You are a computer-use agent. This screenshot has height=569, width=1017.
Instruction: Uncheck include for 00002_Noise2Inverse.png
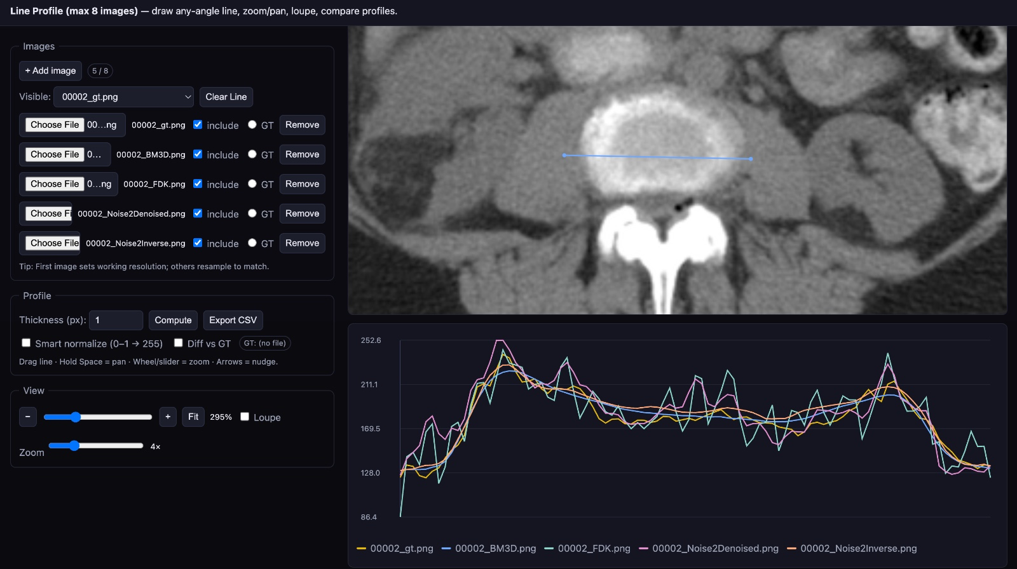[x=198, y=243]
